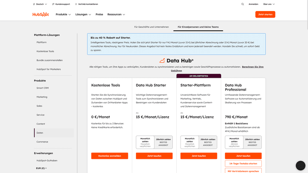The image size is (308, 173).
Task: Open Kostenlose Tools in sidebar
Action: [x=45, y=51]
